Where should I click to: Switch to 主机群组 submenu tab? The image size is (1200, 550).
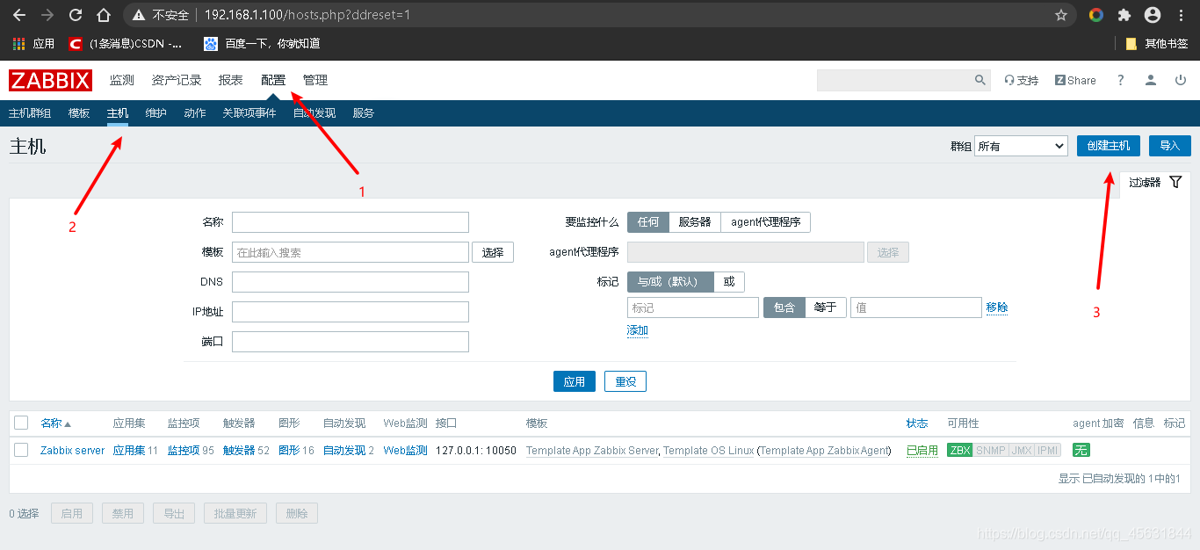click(x=30, y=113)
